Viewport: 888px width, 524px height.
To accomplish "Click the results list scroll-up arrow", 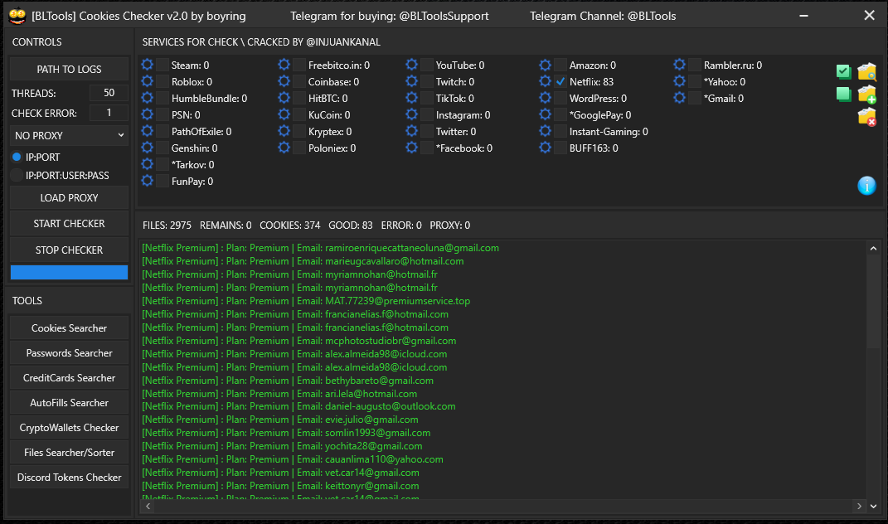I will point(873,248).
